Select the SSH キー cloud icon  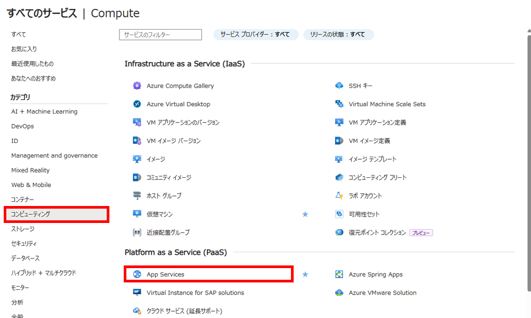point(339,85)
